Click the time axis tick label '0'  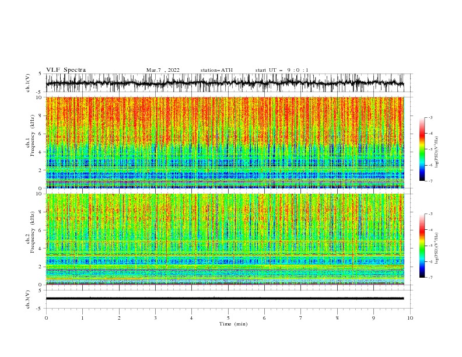(46, 318)
